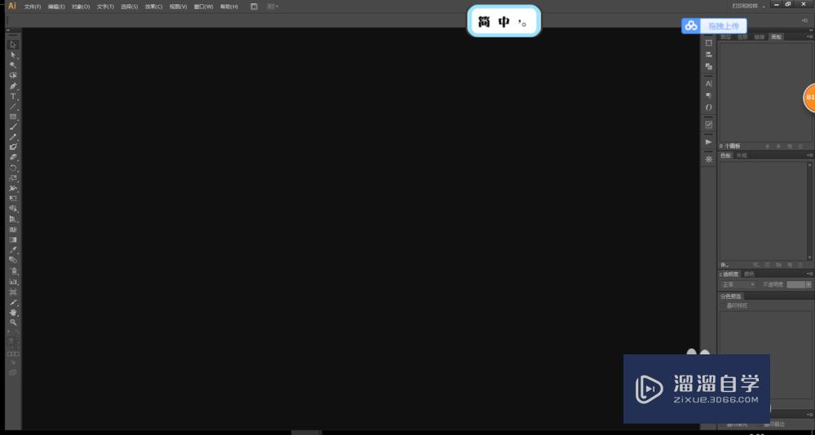Select the Rectangle tool
Image resolution: width=815 pixels, height=435 pixels.
click(x=14, y=116)
